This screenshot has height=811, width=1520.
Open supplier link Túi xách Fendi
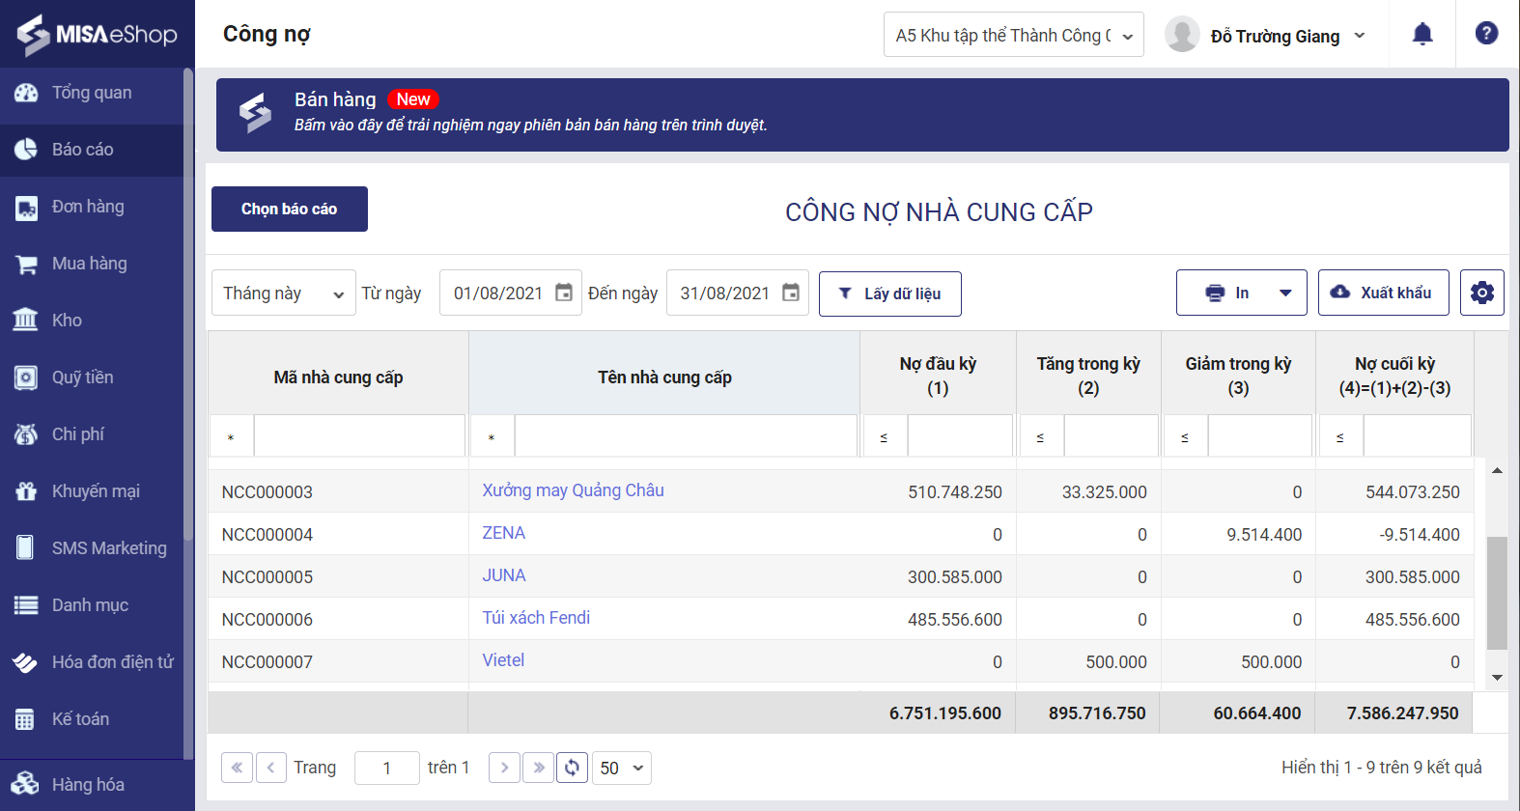pyautogui.click(x=536, y=618)
